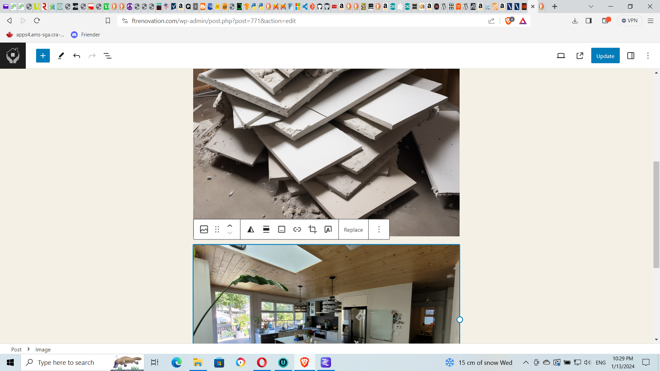Image resolution: width=660 pixels, height=371 pixels.
Task: Open the image Align options dropdown
Action: coord(266,229)
